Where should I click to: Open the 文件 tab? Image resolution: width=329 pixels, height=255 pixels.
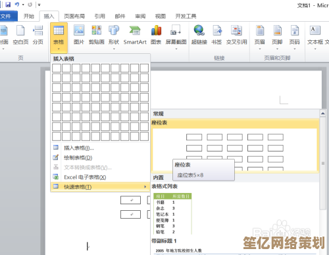pyautogui.click(x=8, y=16)
